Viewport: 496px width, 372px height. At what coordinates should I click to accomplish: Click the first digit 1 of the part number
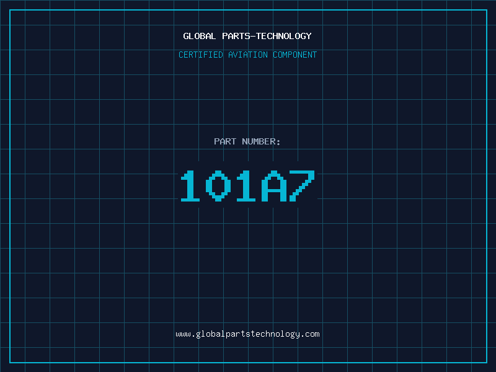pos(190,186)
